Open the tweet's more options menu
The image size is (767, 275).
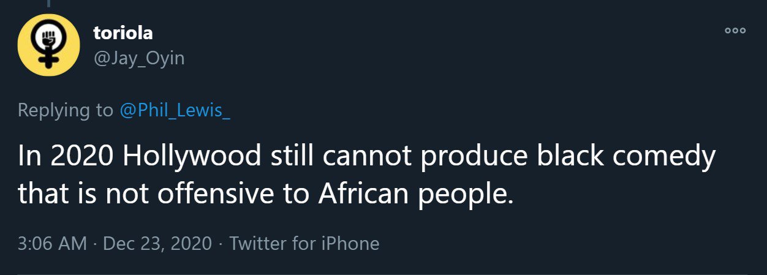tap(735, 31)
